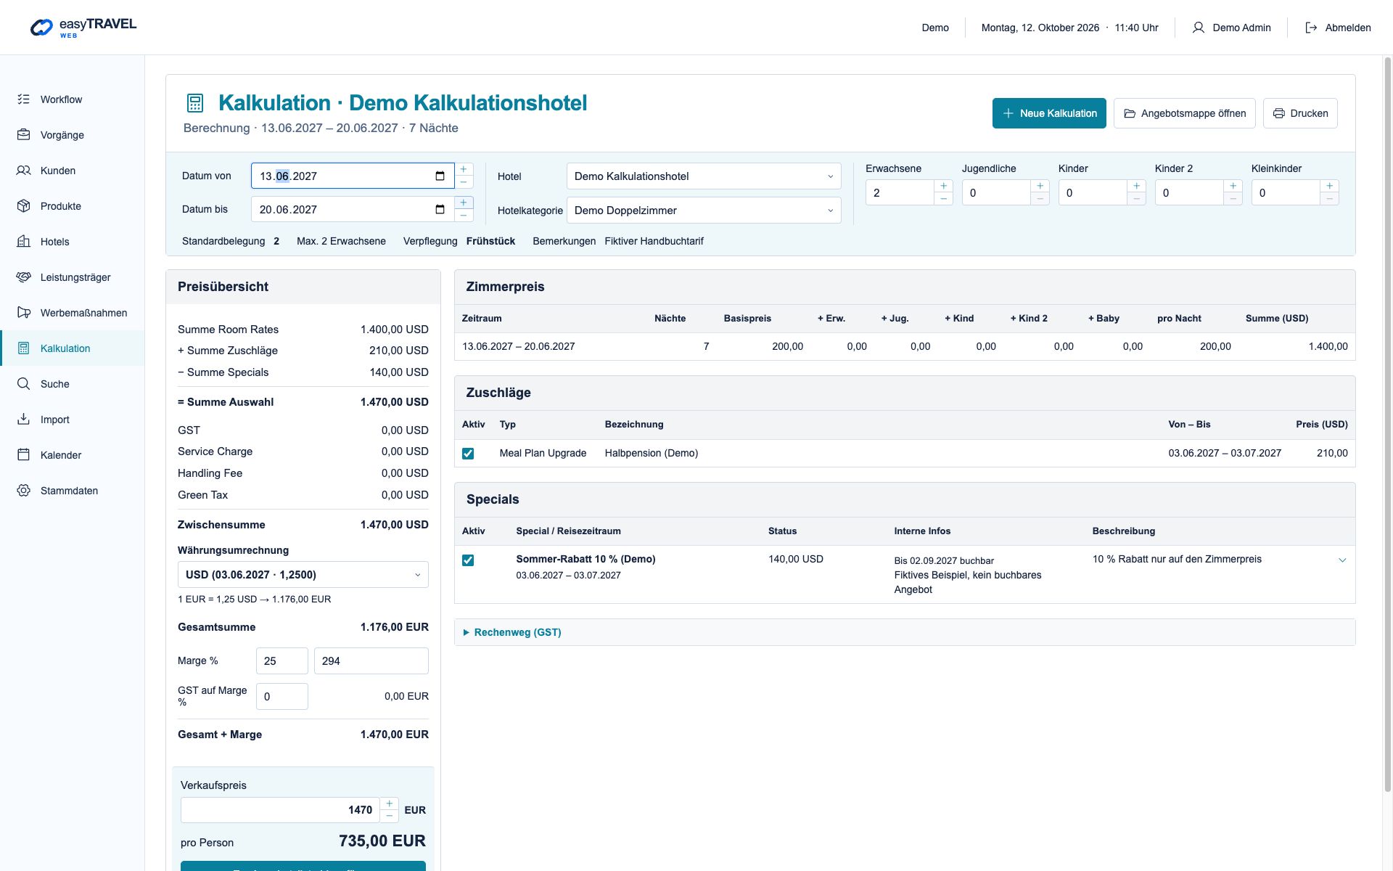Click the Demo Admin user icon
Viewport: 1393px width, 871px height.
[1199, 28]
